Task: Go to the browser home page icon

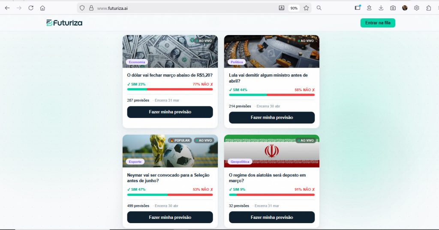Action: click(x=42, y=8)
